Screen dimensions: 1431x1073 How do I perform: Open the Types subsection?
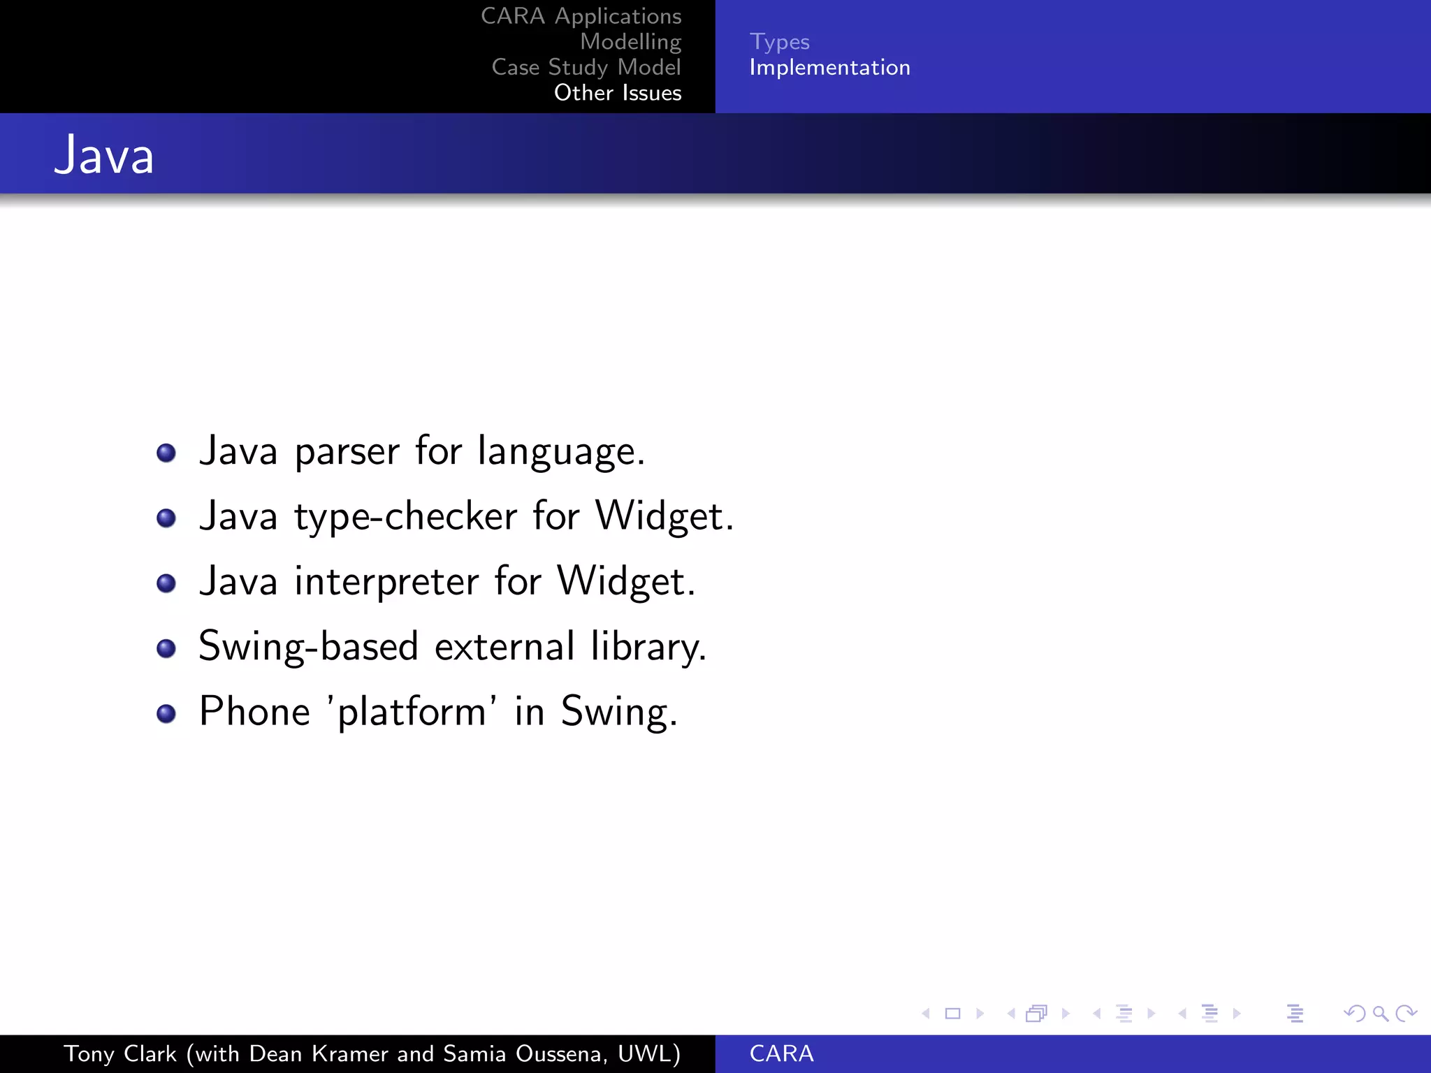pyautogui.click(x=779, y=42)
